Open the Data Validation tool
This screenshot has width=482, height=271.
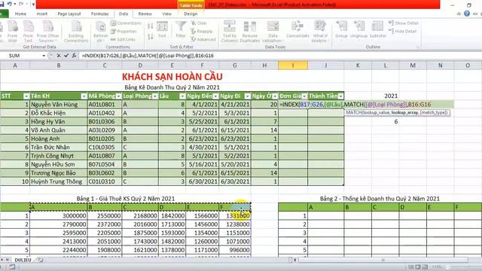[x=273, y=32]
